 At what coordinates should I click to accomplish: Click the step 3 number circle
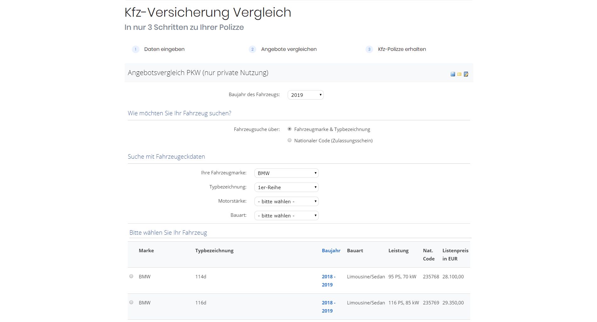click(x=369, y=49)
